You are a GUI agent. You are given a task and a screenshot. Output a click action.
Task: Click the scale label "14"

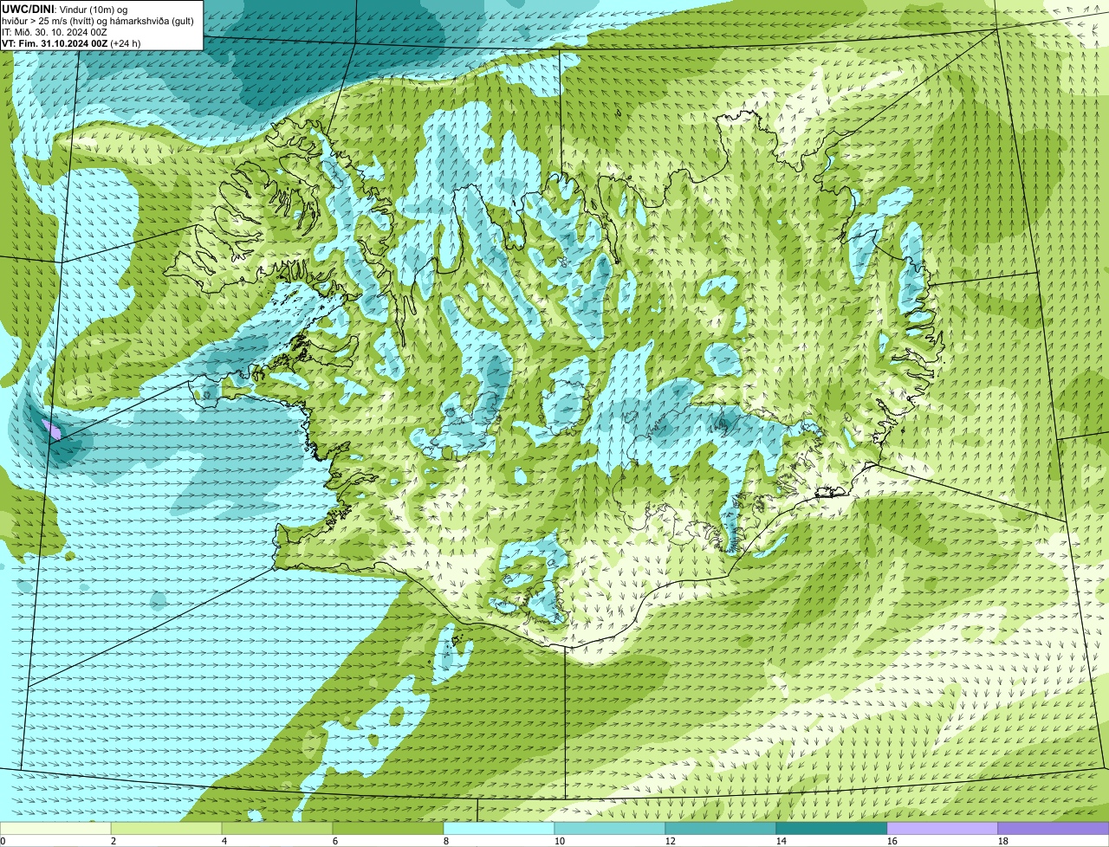(x=781, y=841)
